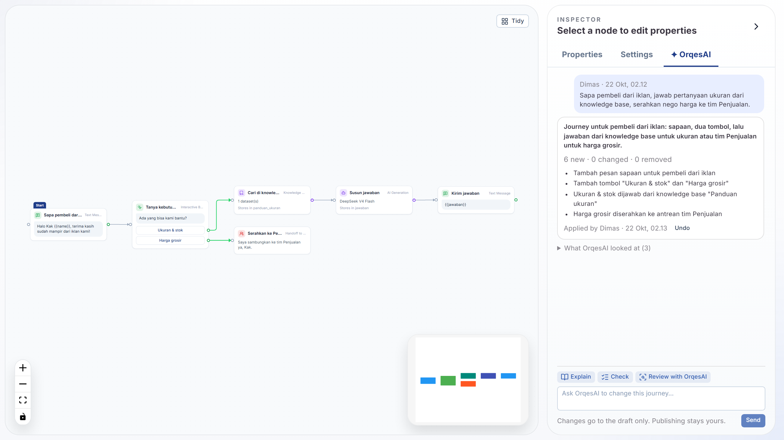This screenshot has width=784, height=440.
Task: Click the 'Ukuran & stok' output connector port
Action: (x=208, y=230)
